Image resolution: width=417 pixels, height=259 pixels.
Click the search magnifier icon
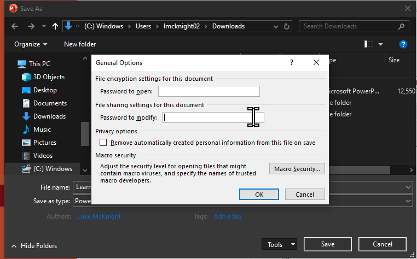(401, 26)
